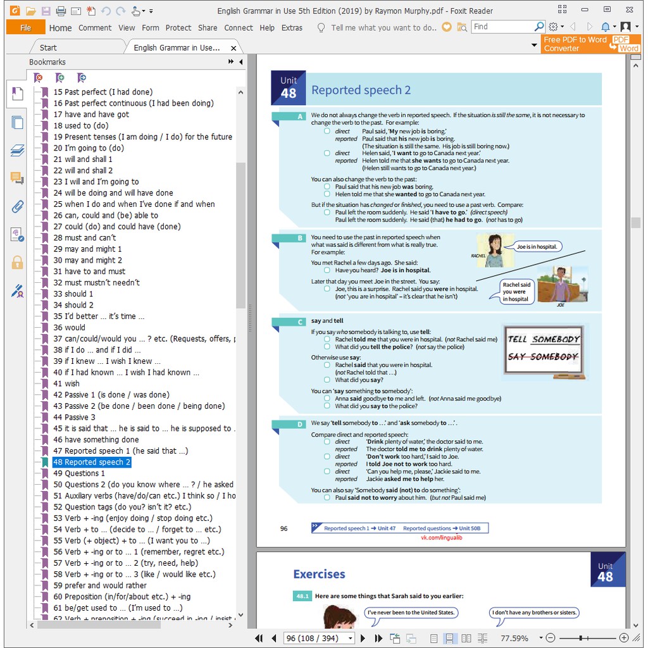Viewport: 648px width, 648px height.
Task: Open the Comment ribbon tab
Action: 95,28
